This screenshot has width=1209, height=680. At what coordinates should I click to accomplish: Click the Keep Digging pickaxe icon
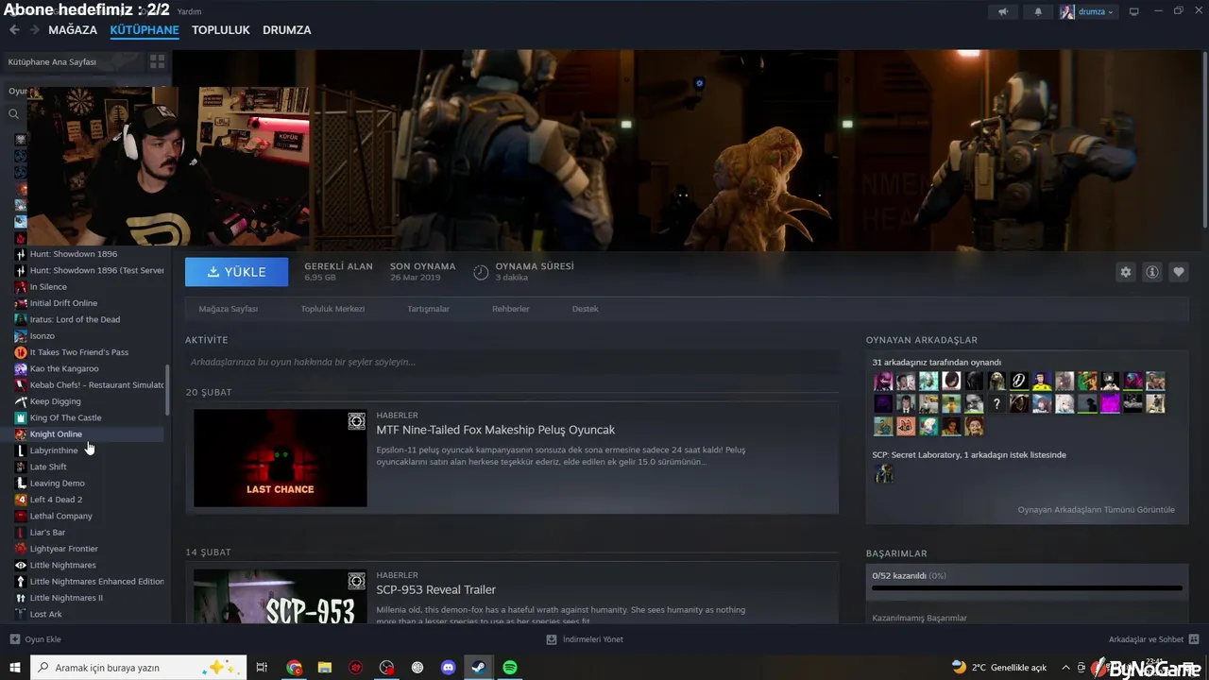point(21,401)
